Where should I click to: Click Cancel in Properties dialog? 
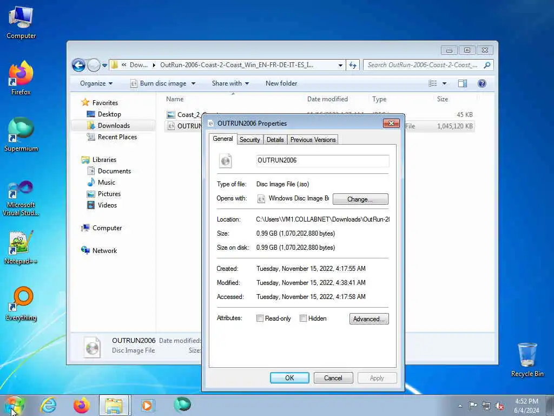(x=333, y=378)
